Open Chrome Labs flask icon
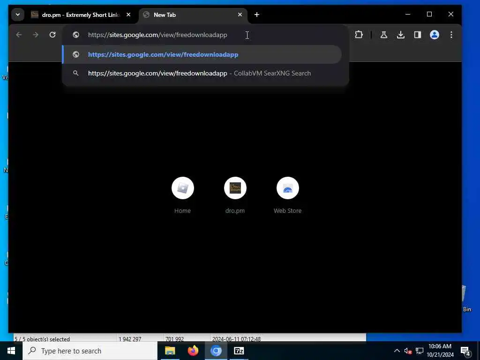This screenshot has height=360, width=480. pos(383,35)
